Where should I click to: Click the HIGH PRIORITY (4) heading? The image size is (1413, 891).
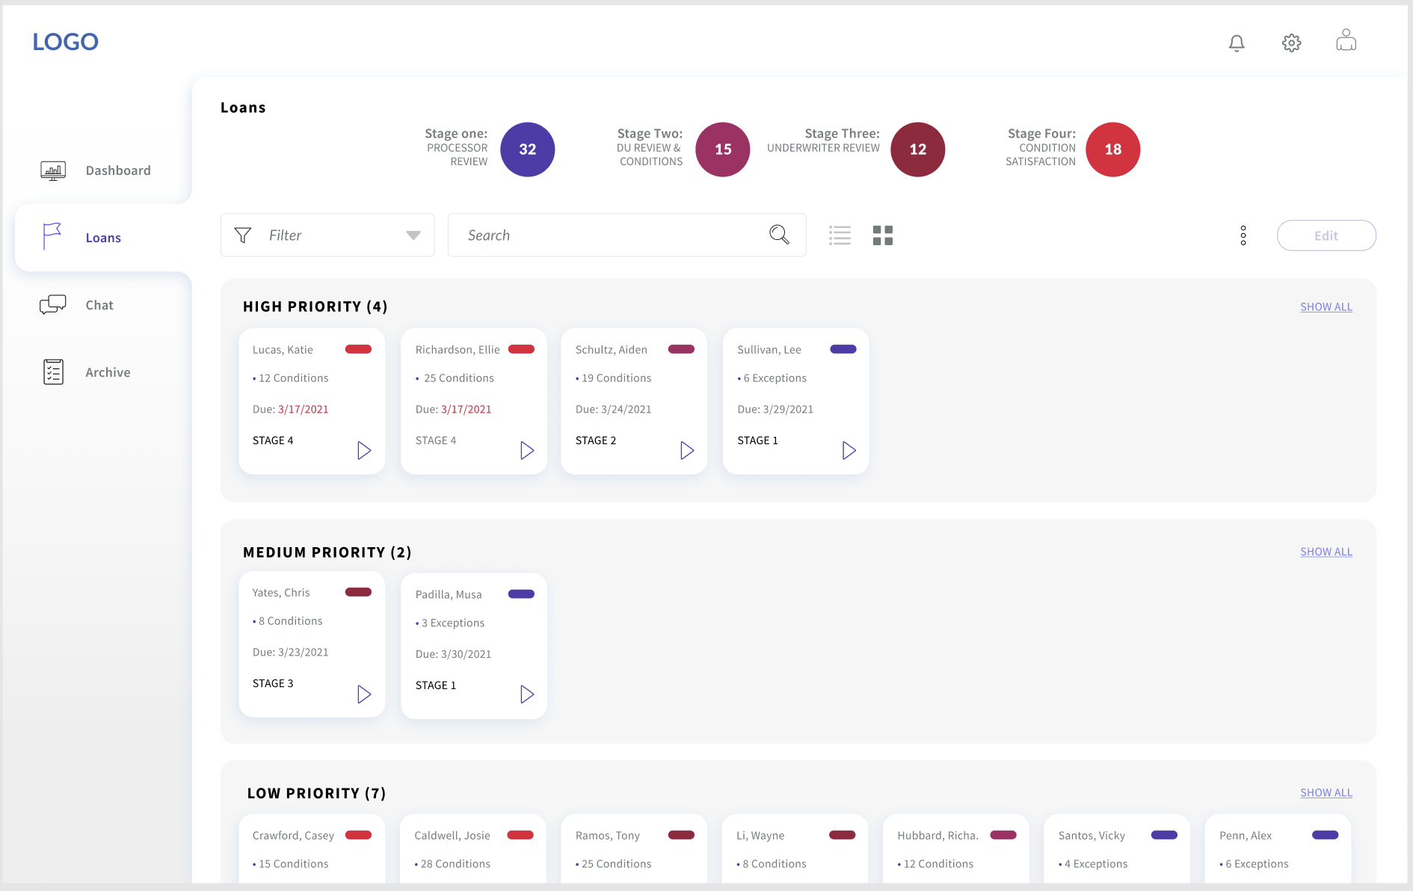tap(315, 307)
